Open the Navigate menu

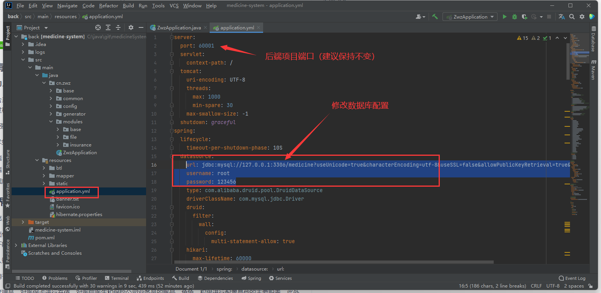point(67,5)
